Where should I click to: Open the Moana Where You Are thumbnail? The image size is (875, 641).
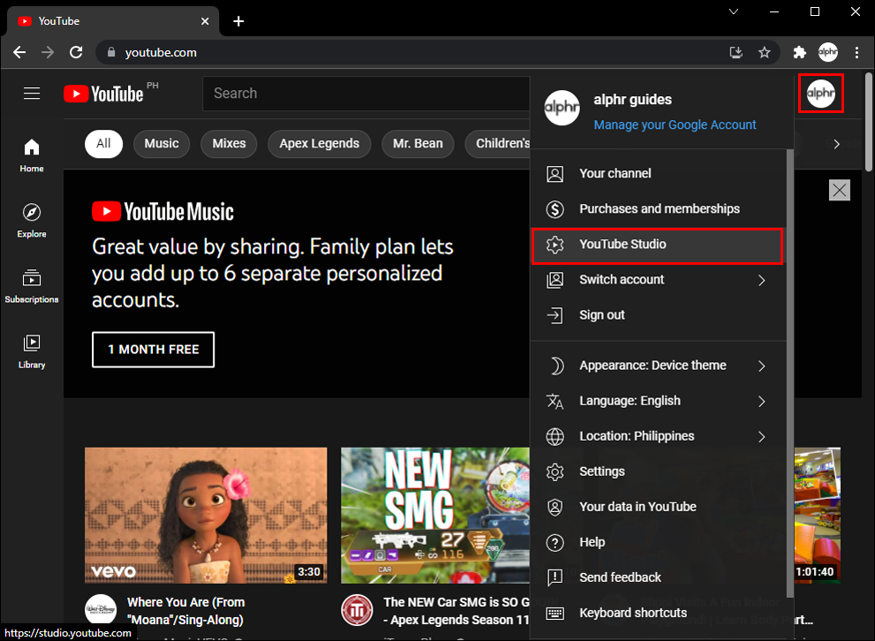pos(206,515)
